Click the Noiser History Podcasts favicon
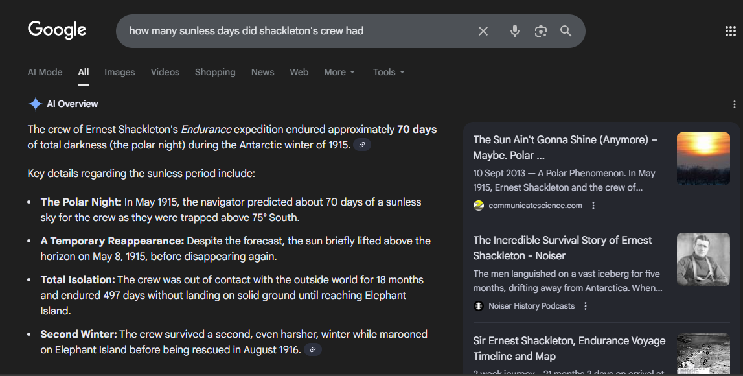 (479, 305)
